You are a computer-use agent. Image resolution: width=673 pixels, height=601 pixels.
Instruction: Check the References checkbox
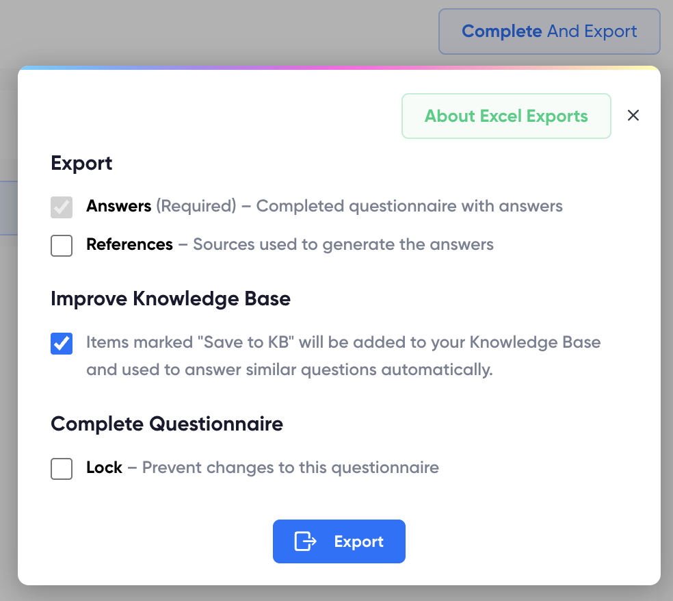[x=62, y=246]
